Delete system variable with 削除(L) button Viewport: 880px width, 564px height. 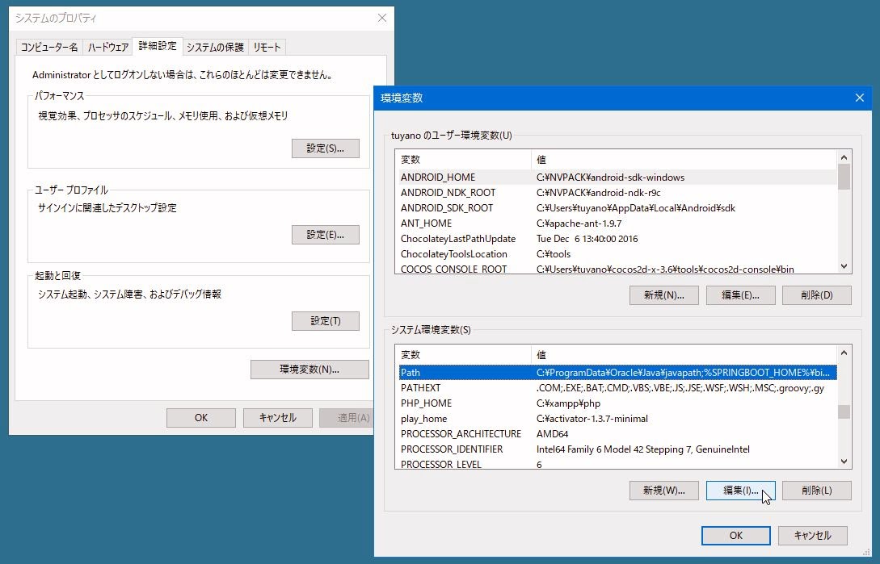[x=816, y=491]
